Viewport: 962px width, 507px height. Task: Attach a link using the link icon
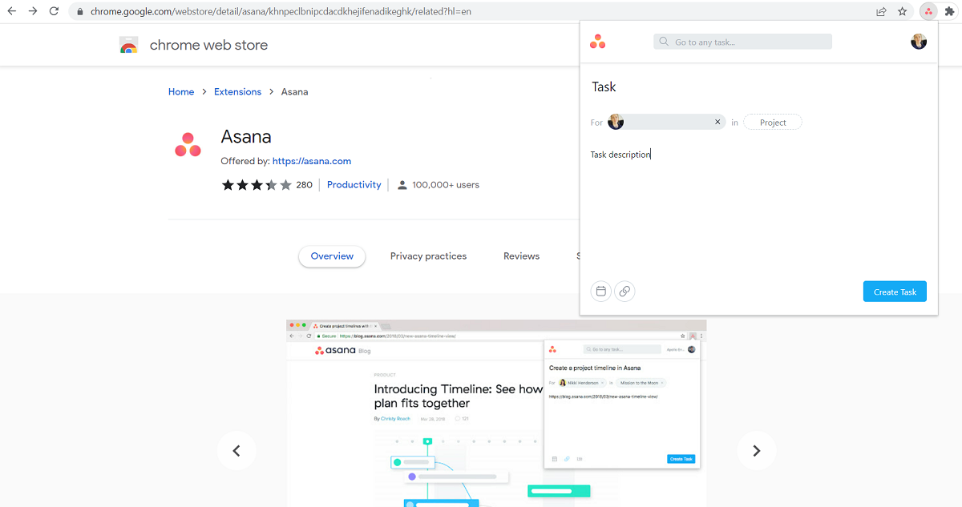(624, 291)
